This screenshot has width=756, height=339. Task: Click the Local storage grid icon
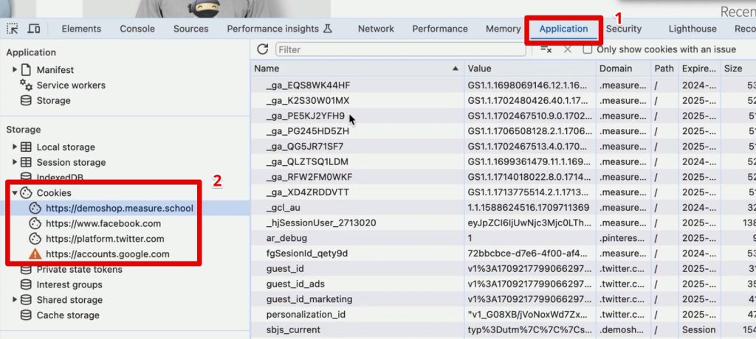click(x=26, y=147)
